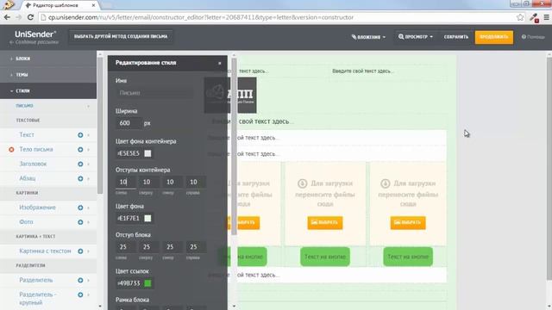This screenshot has width=552, height=310.
Task: Focus last block padding field
Action: click(x=196, y=247)
